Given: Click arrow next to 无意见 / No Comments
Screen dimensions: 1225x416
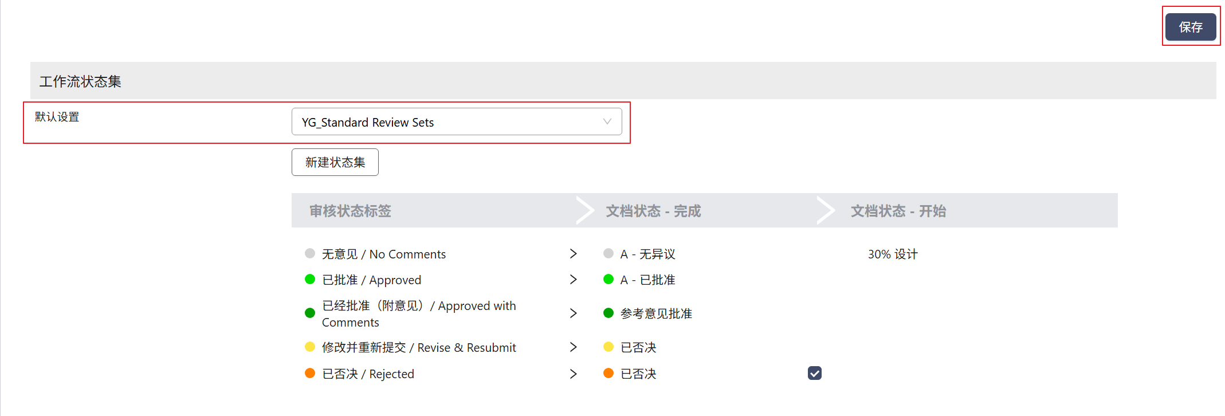Looking at the screenshot, I should (x=573, y=254).
